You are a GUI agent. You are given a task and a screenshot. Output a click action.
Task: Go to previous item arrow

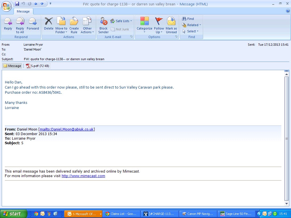click(x=36, y=3)
